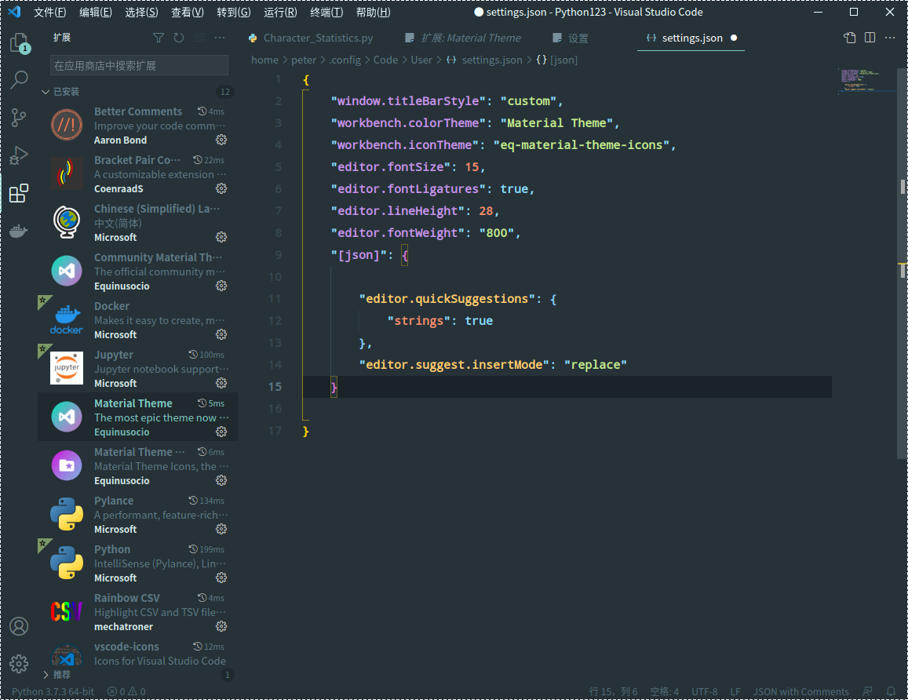Screen dimensions: 908x700
Task: Click the editor vertical scrollbar
Action: coord(903,235)
